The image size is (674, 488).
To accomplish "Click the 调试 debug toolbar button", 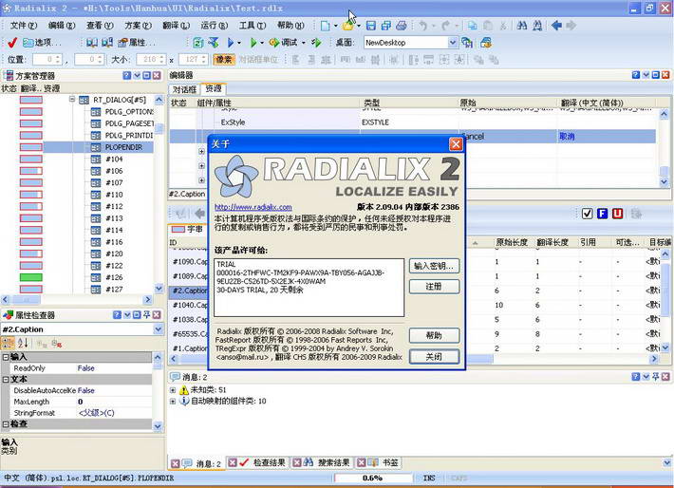I will point(284,43).
